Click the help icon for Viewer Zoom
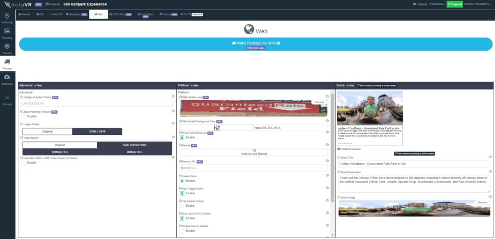Screen dimensions: 495x239 327,175
